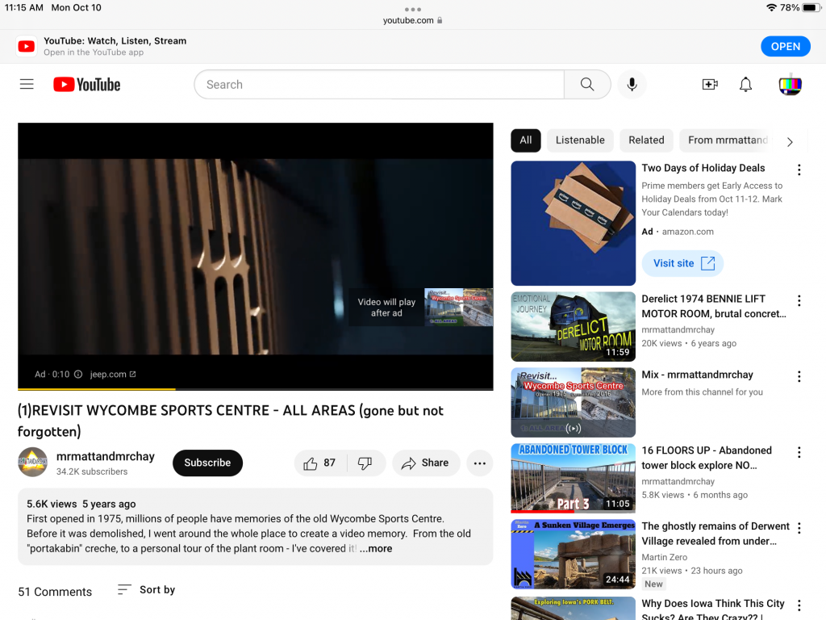
Task: Open the Create video icon
Action: coord(710,85)
